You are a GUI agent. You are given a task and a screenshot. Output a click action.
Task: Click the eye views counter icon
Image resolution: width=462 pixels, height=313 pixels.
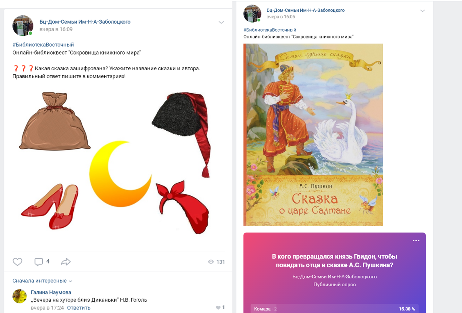(211, 262)
